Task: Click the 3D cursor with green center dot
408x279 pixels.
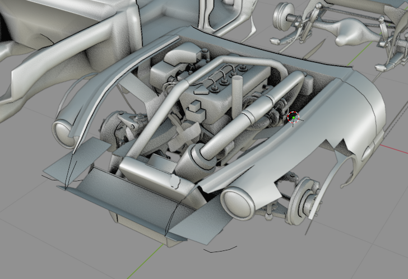Action: click(294, 118)
